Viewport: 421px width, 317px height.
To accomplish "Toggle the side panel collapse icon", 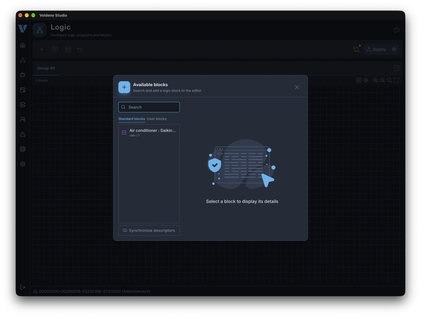I will (397, 68).
